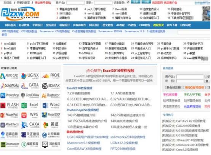Open lesson 7.1.AND函数使用
211x155 pixels.
click(x=123, y=93)
